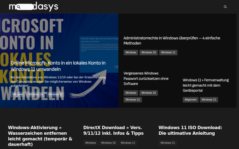Open 'Windows 11 » Fernverwaltung' Geräteportal article
This screenshot has height=149, width=239.
tap(206, 85)
